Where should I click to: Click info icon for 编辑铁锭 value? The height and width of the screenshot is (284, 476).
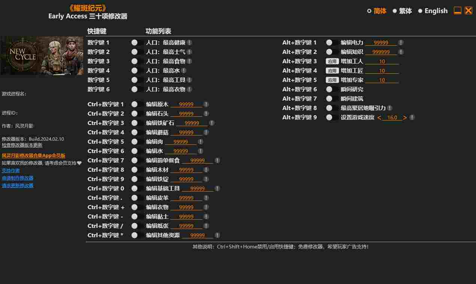tap(206, 179)
